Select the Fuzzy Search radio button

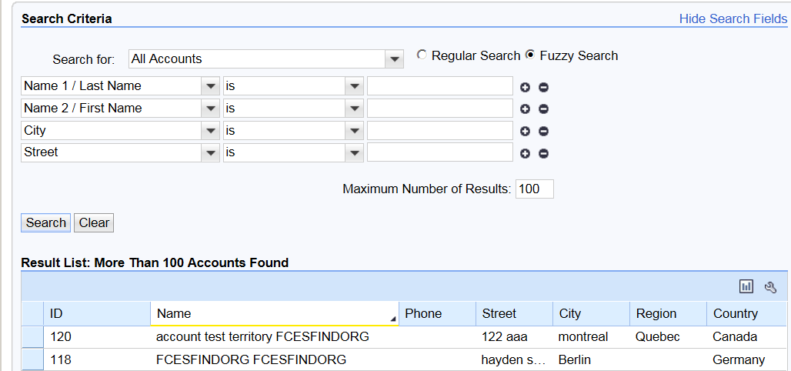[x=529, y=55]
